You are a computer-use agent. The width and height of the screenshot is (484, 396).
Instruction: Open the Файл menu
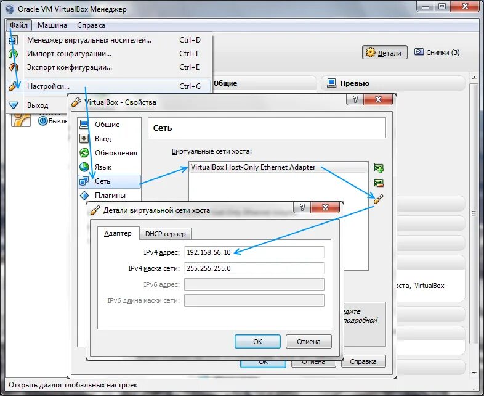click(x=18, y=25)
